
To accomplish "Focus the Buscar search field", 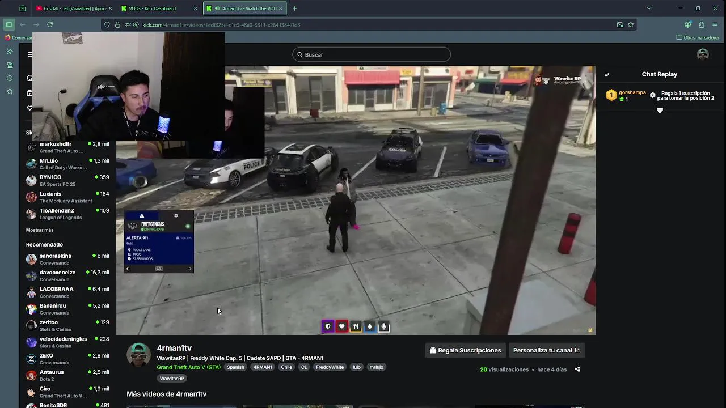I will coord(372,54).
